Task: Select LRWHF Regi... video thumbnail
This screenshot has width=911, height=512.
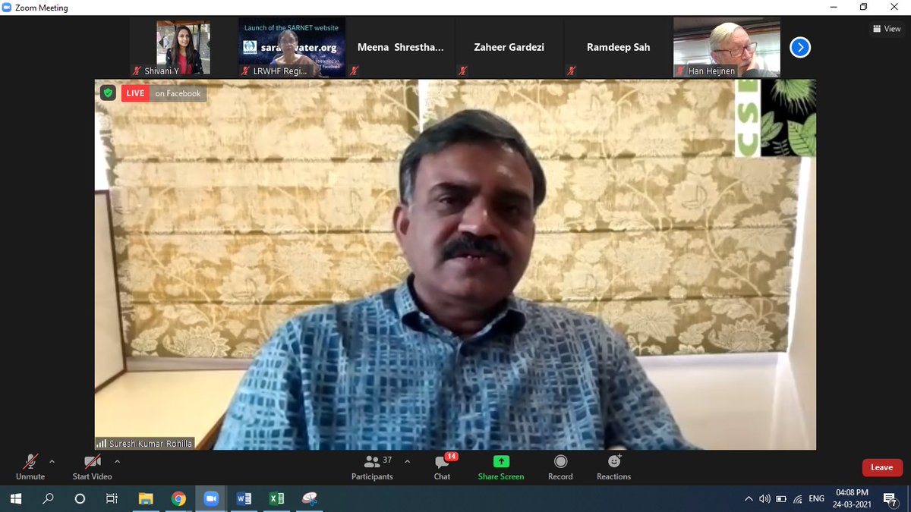Action: [292, 48]
